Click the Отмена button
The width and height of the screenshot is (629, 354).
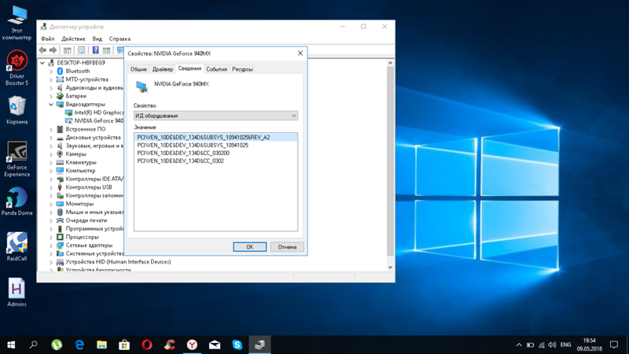287,247
